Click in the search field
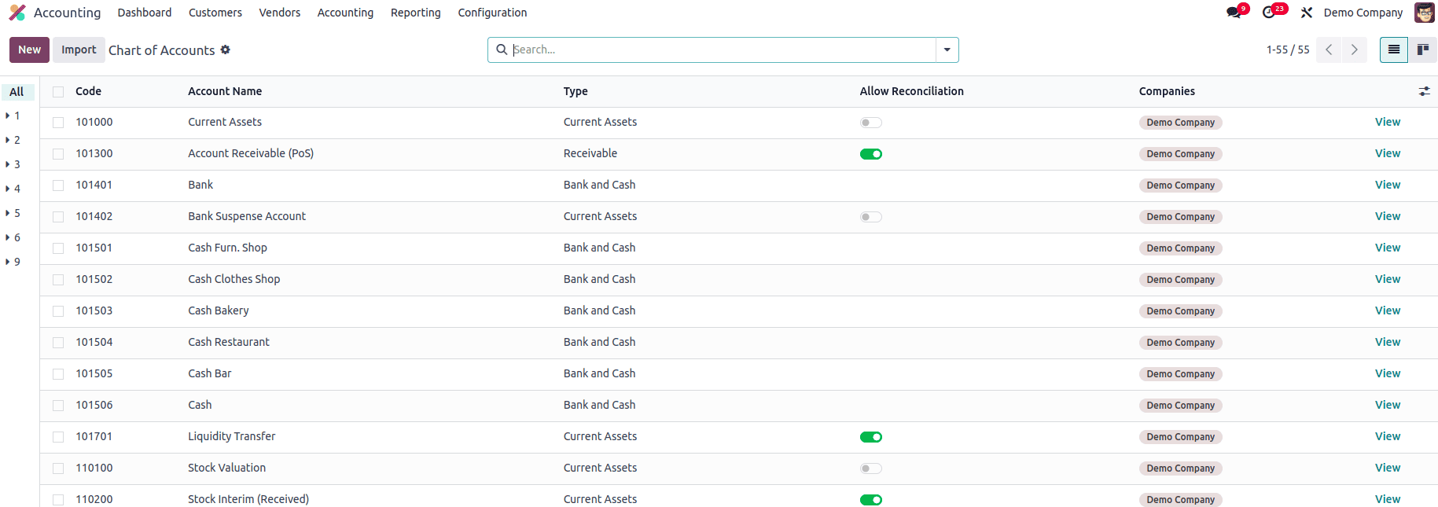The image size is (1438, 507). [723, 50]
